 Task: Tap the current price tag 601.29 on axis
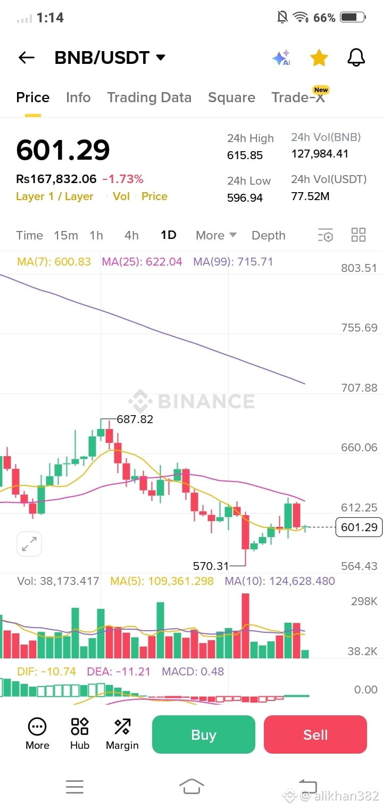(359, 527)
